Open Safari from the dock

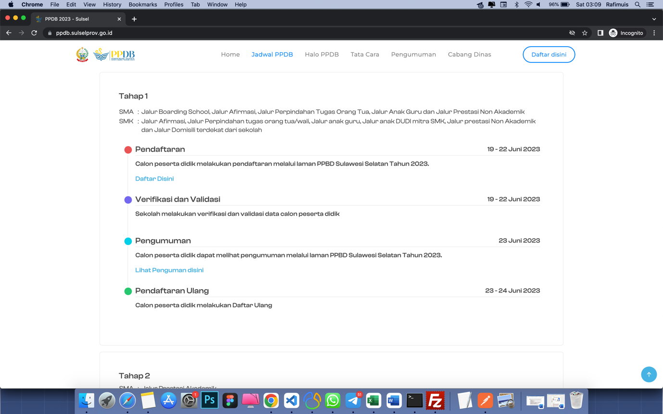click(x=127, y=400)
